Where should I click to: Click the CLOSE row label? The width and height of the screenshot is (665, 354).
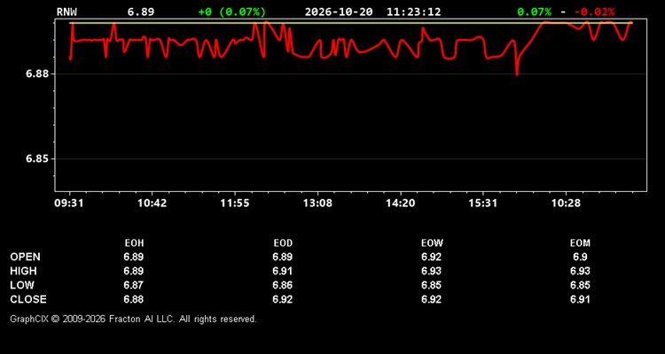(x=28, y=299)
